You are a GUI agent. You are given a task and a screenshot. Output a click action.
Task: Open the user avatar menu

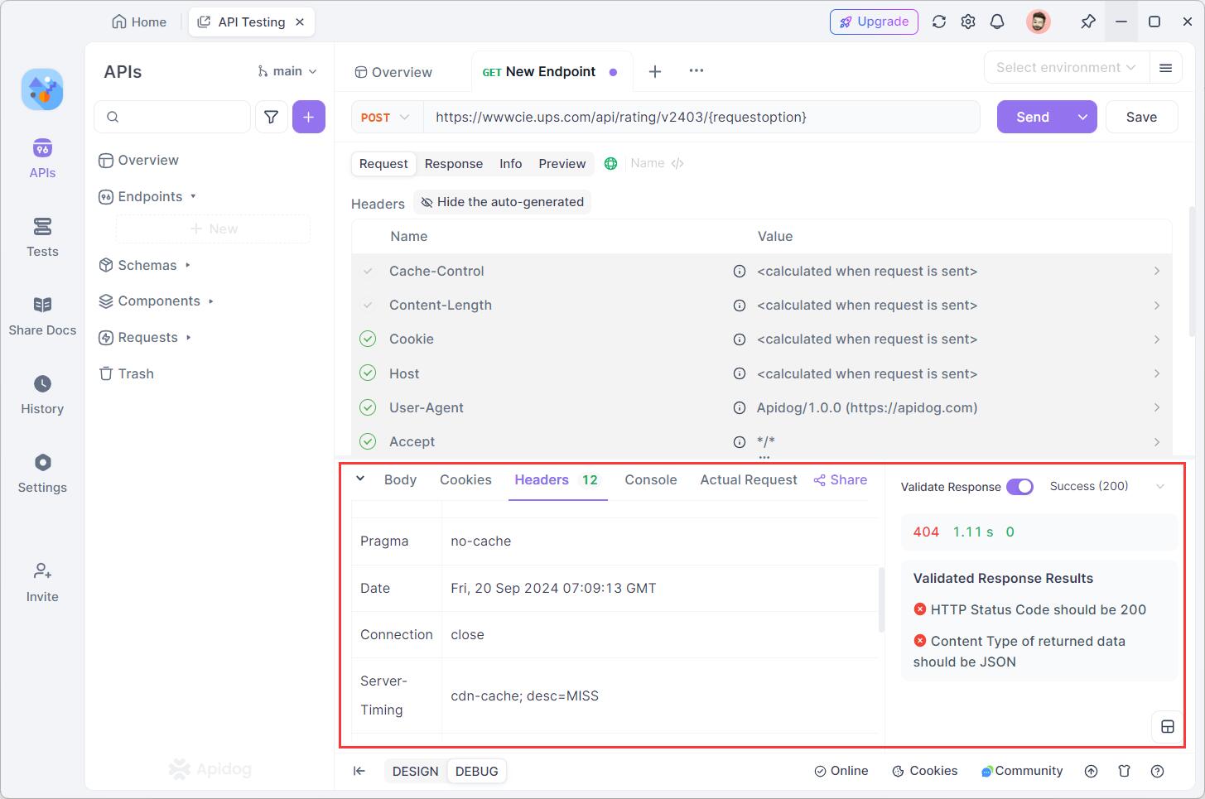1038,22
